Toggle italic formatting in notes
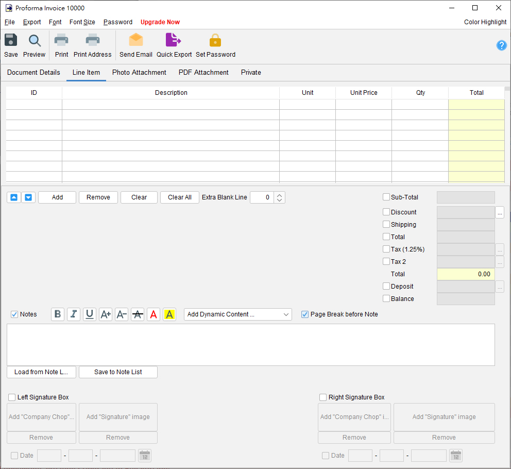This screenshot has width=511, height=469. 74,314
